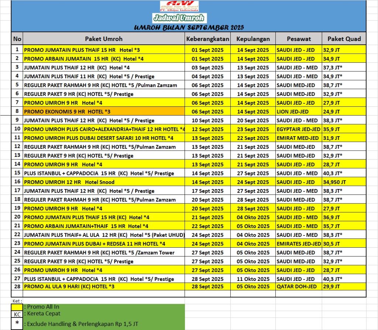This screenshot has height=330, width=378.
Task: Select the 'JUMATAIN PLUS THAIF 11 HR' package cell
Action: coord(104,76)
